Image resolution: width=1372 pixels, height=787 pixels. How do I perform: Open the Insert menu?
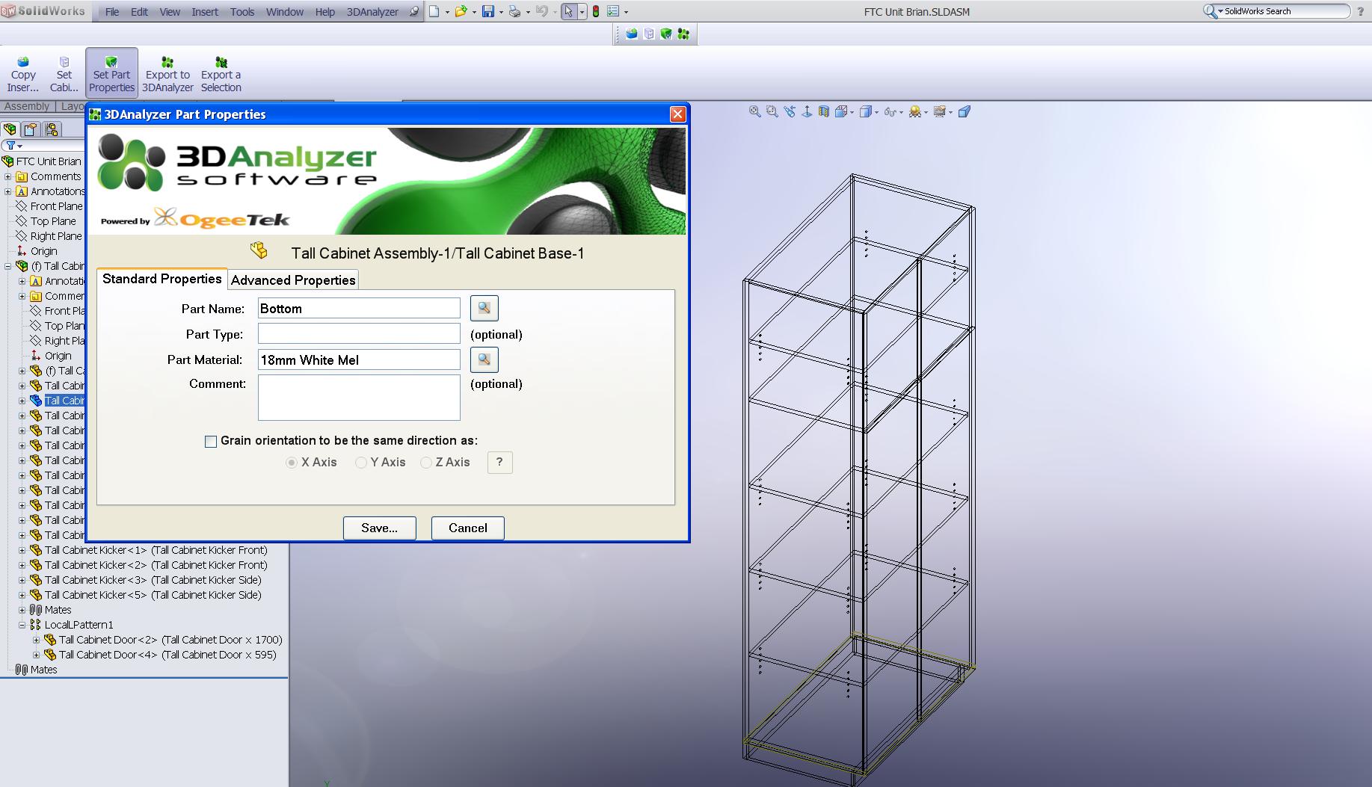(205, 12)
